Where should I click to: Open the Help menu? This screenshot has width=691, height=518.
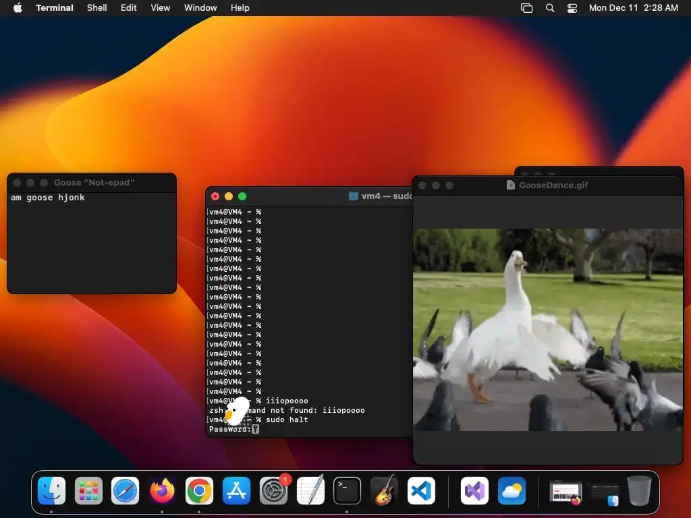pyautogui.click(x=240, y=7)
